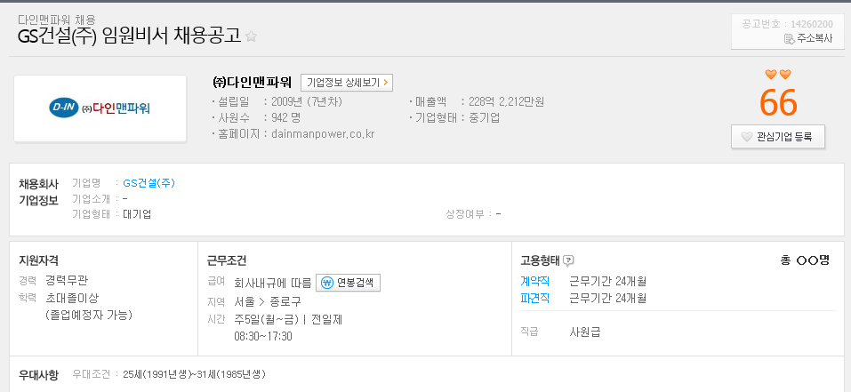Visit the dainmanpower.co.kr homepage link
This screenshot has height=392, width=851.
(323, 134)
